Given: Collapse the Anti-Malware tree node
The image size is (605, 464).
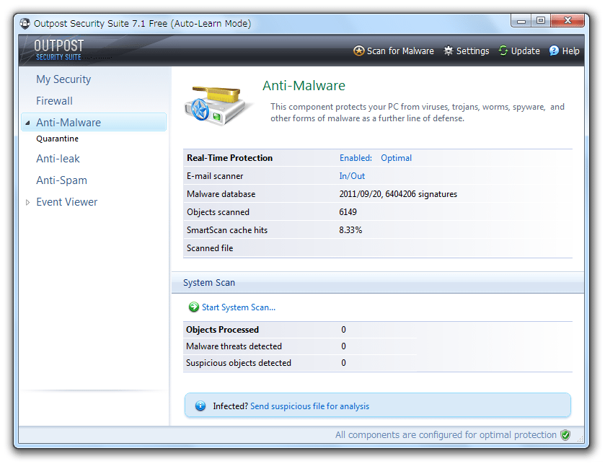Looking at the screenshot, I should (27, 123).
